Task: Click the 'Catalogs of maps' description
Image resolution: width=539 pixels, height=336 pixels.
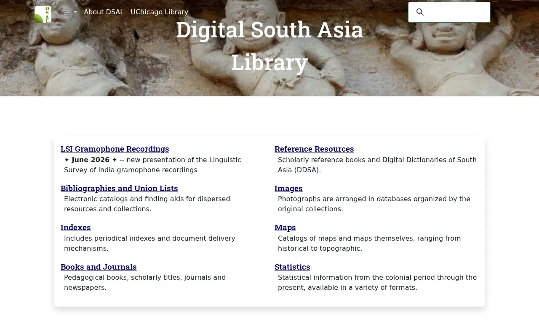Action: [x=369, y=244]
